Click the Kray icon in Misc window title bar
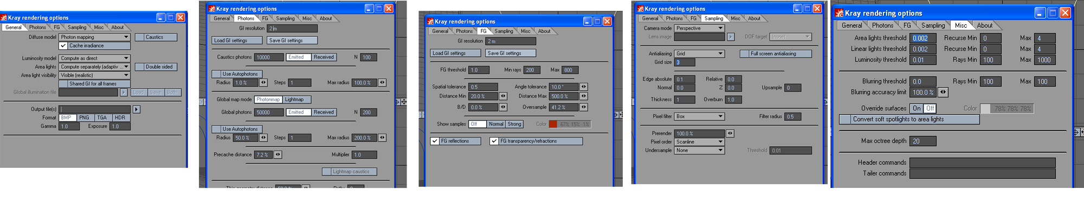Viewport: 1084px width, 202px height. click(840, 13)
